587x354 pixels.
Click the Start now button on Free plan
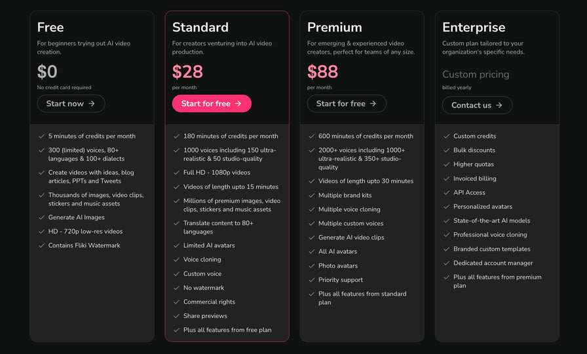(x=71, y=103)
